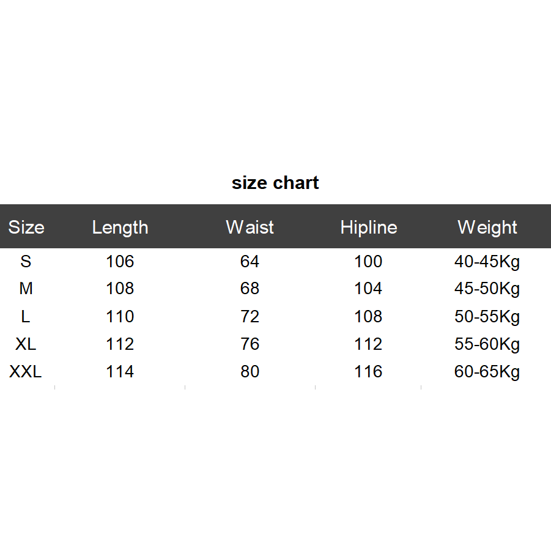Click waist value 68 in M row
The height and width of the screenshot is (551, 551).
click(x=250, y=289)
